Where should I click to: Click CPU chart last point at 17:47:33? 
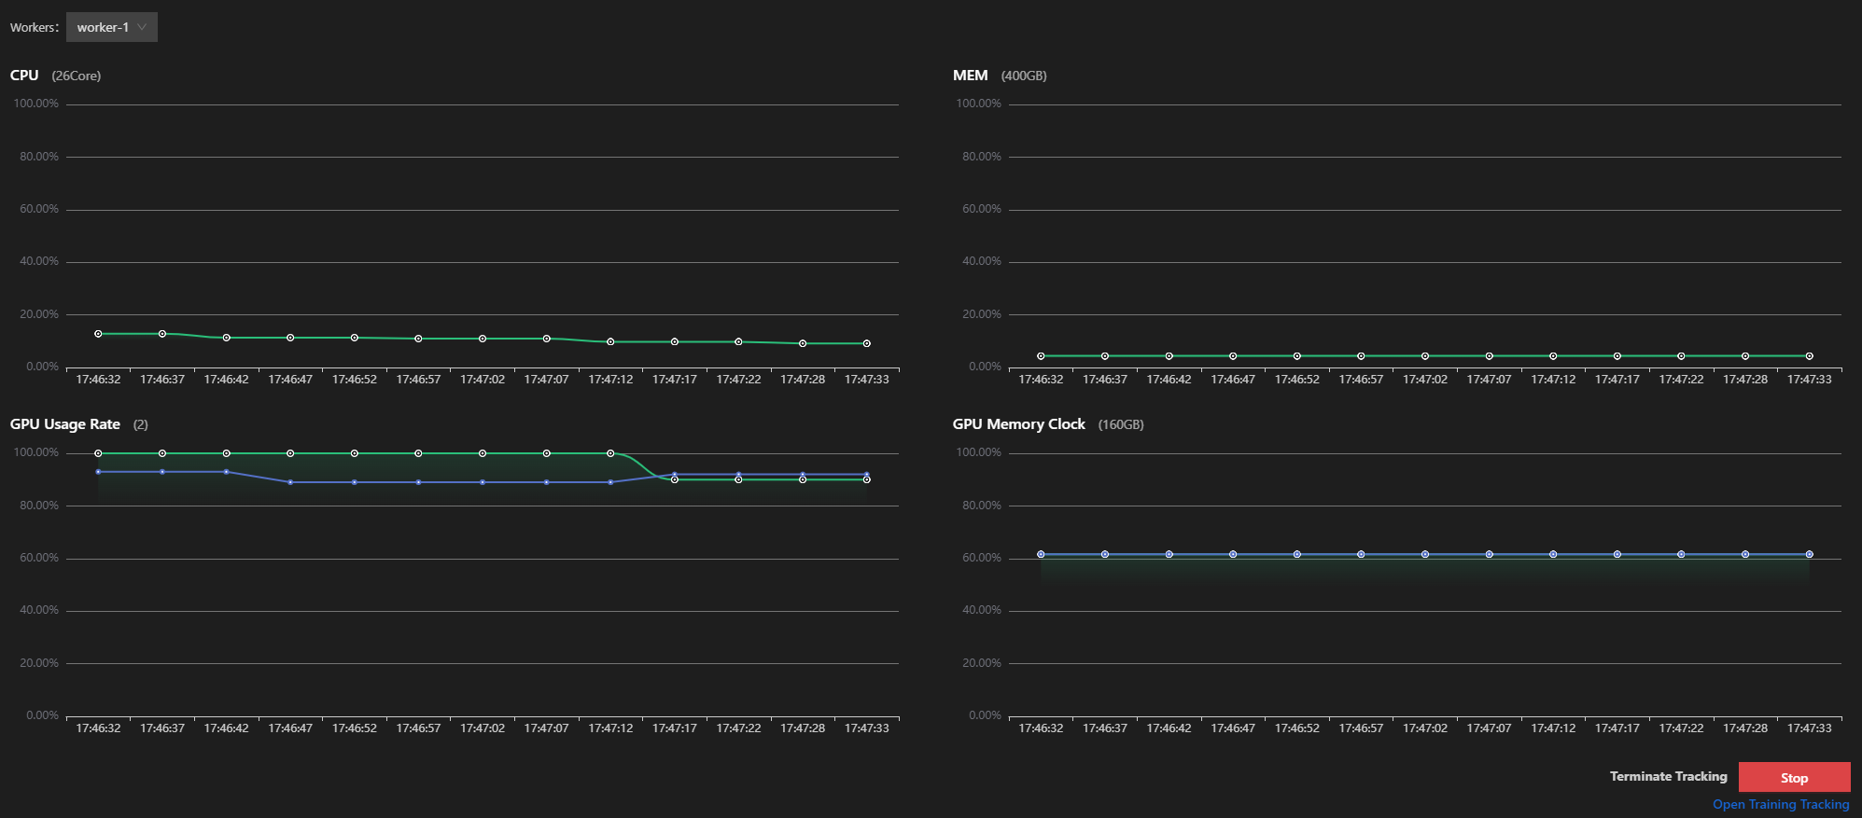click(x=866, y=343)
